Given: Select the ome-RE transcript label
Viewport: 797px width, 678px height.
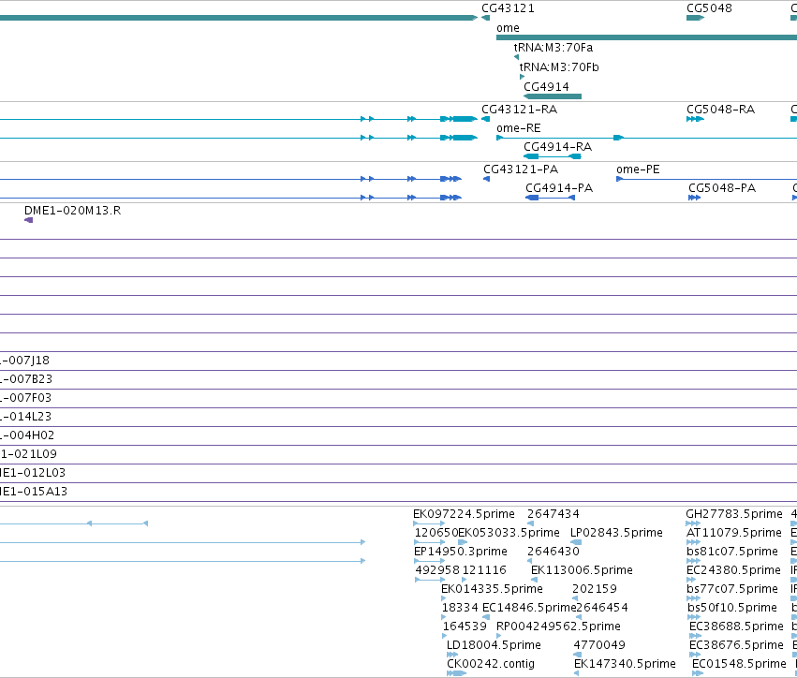Looking at the screenshot, I should (x=519, y=128).
